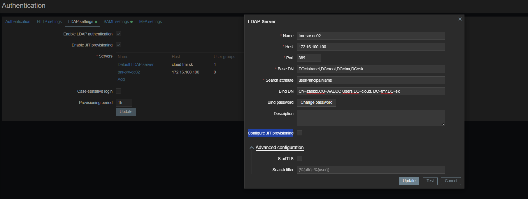Click the Bind DN input field
This screenshot has height=199, width=528.
pyautogui.click(x=371, y=91)
